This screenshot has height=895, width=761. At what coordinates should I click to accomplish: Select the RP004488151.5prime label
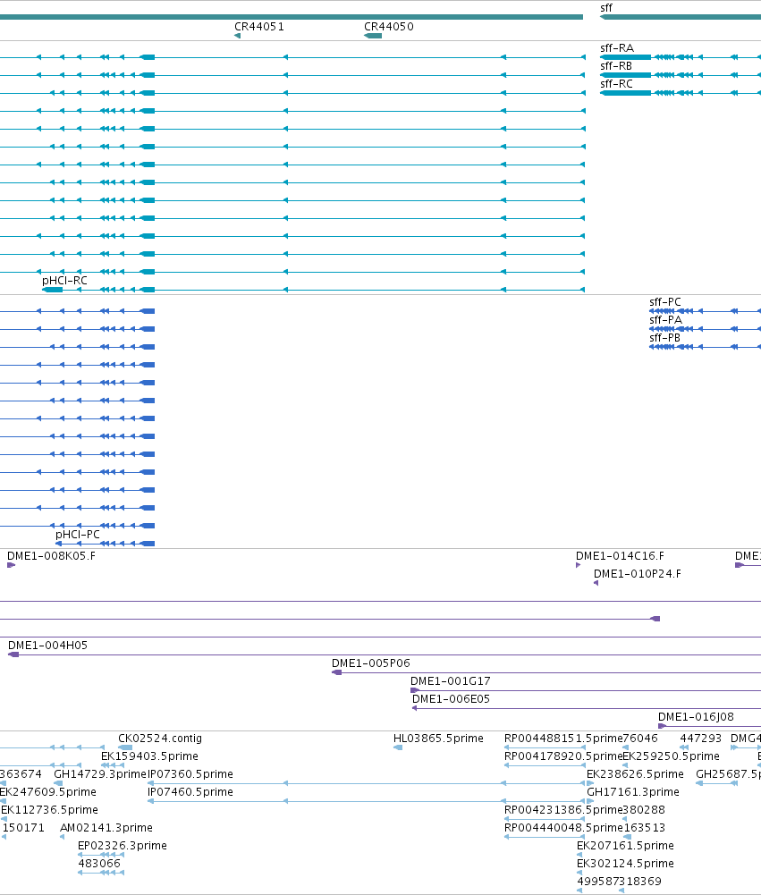563,739
